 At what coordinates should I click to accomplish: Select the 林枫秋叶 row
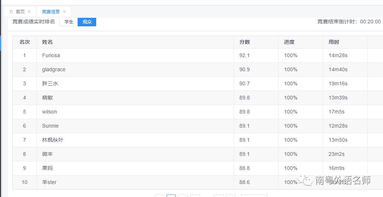(53, 140)
